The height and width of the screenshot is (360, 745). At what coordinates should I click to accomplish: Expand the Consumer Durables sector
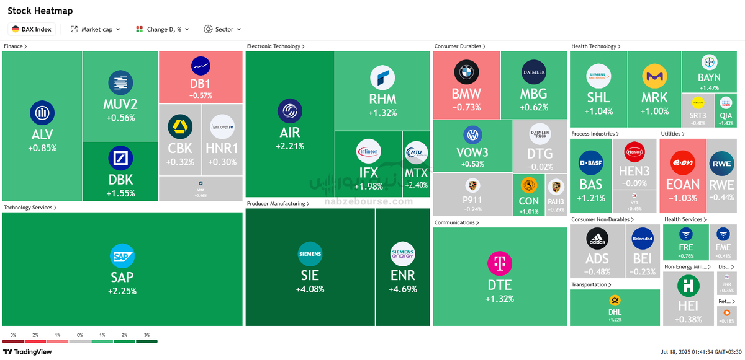[459, 46]
